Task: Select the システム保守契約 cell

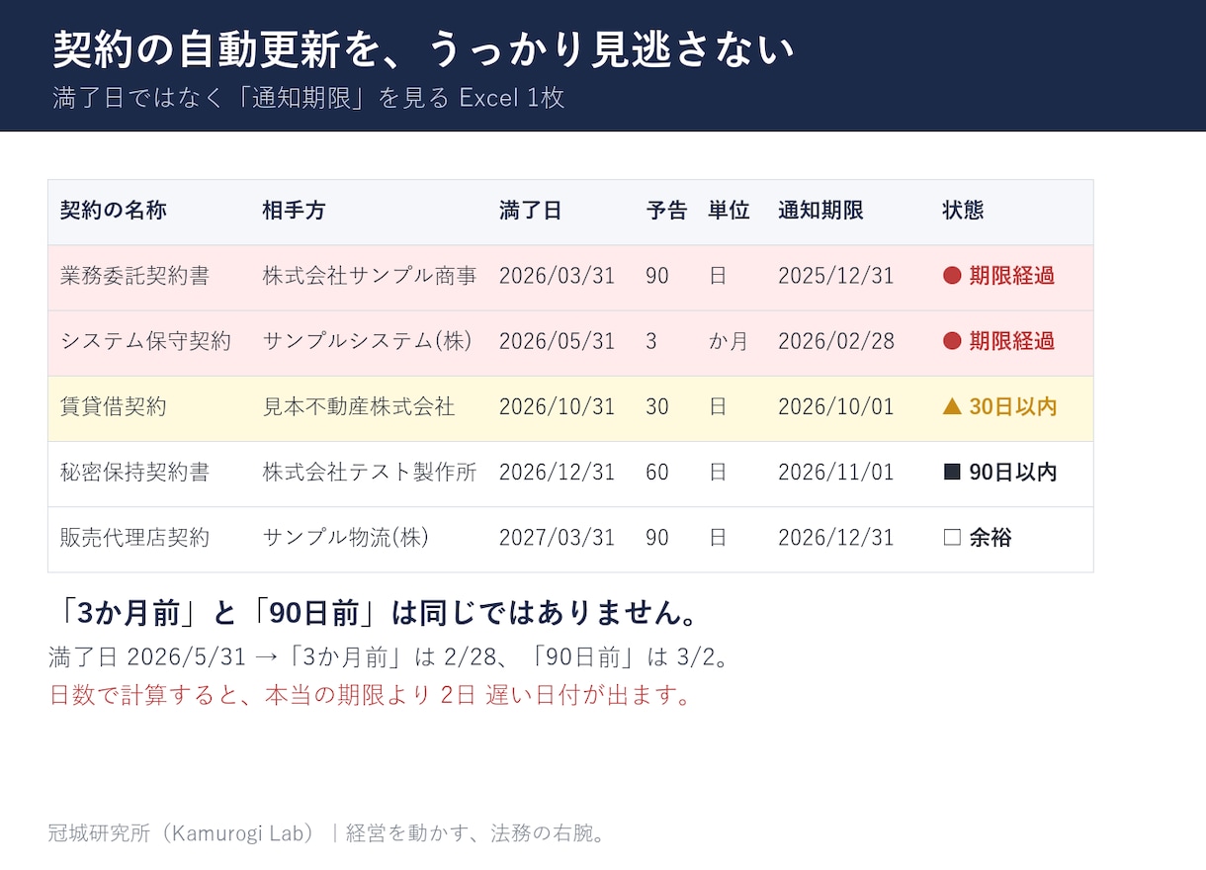Action: tap(145, 341)
